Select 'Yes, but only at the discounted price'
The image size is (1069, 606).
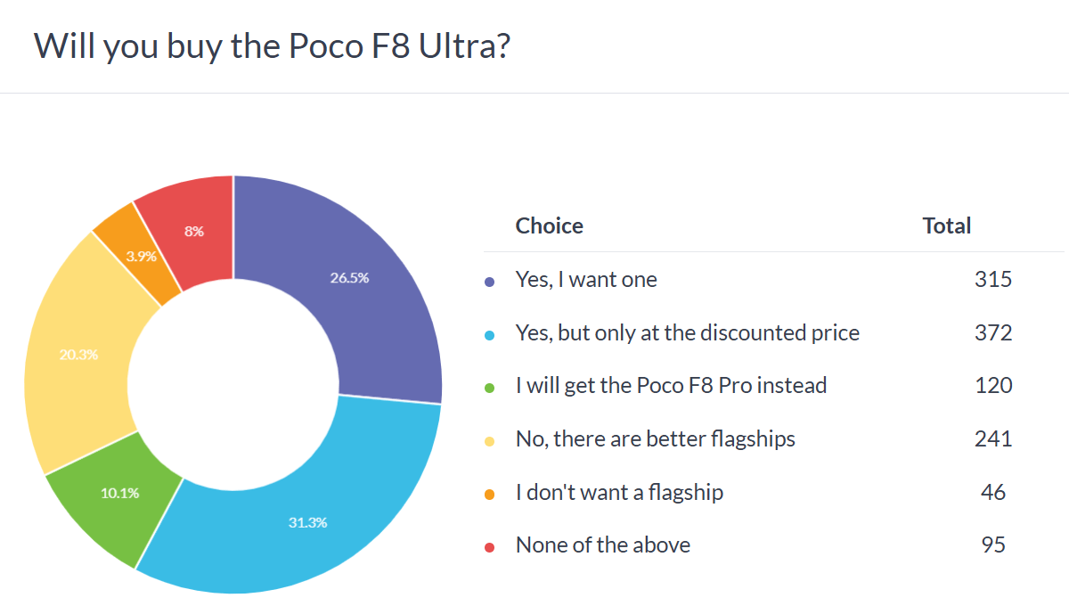click(x=687, y=333)
